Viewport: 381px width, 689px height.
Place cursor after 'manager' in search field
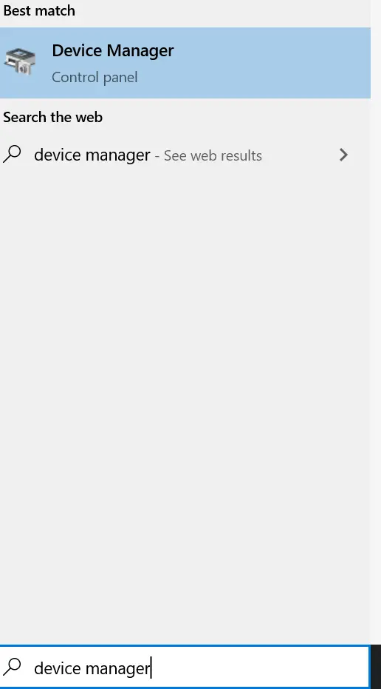coord(151,668)
